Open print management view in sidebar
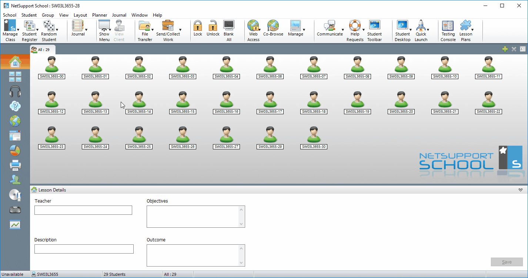The width and height of the screenshot is (528, 278). tap(15, 165)
